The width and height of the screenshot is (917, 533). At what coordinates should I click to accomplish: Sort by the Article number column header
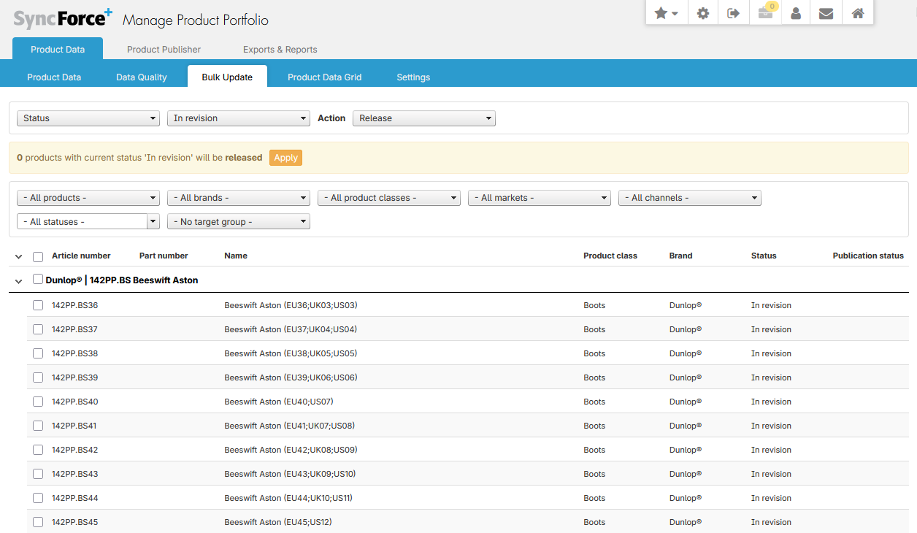[x=81, y=256]
